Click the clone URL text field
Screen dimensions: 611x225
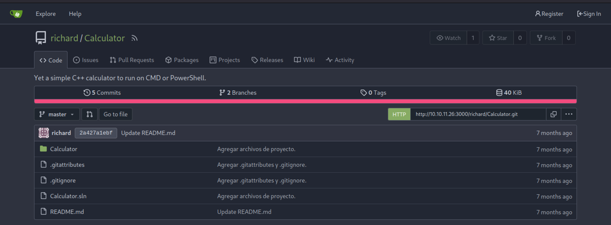(x=478, y=114)
